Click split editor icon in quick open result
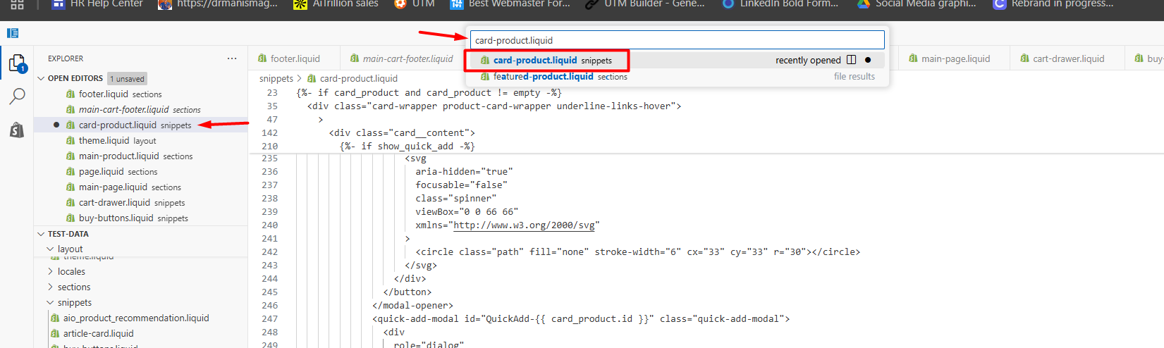The width and height of the screenshot is (1164, 348). (851, 60)
